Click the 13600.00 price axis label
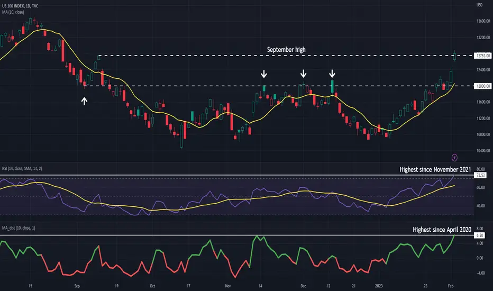The image size is (493, 291). click(483, 21)
